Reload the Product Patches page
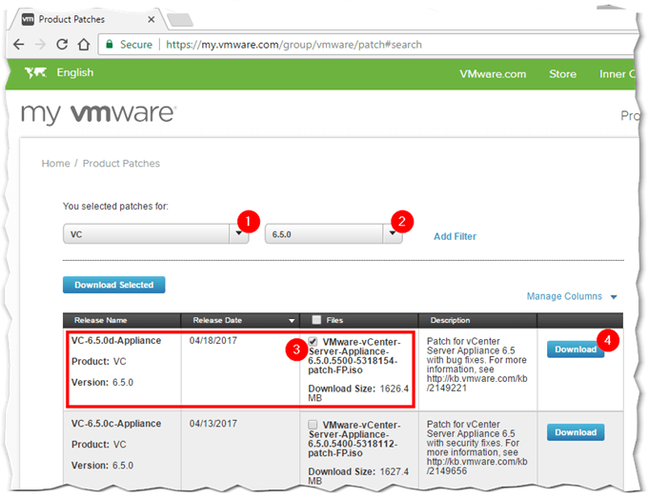648x499 pixels. [x=62, y=44]
